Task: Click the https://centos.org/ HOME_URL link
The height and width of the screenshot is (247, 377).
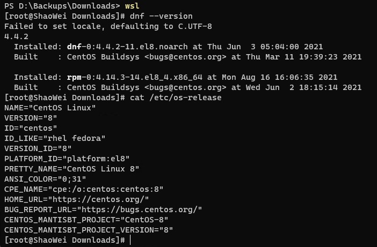Action: pyautogui.click(x=98, y=199)
